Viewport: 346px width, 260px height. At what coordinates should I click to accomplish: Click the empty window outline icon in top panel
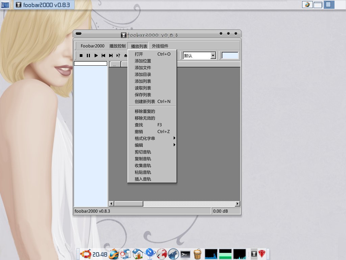click(x=318, y=5)
